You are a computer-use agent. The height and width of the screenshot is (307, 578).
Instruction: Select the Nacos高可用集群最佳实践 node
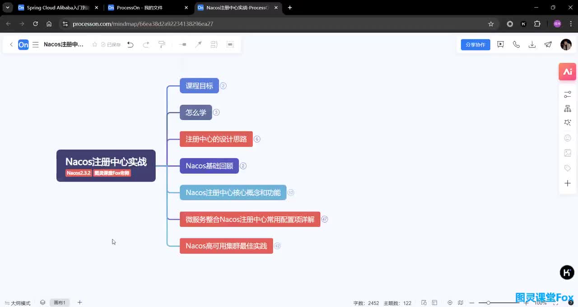coord(226,246)
